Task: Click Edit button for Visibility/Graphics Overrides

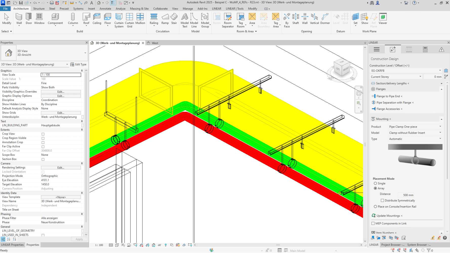Action: (61, 92)
